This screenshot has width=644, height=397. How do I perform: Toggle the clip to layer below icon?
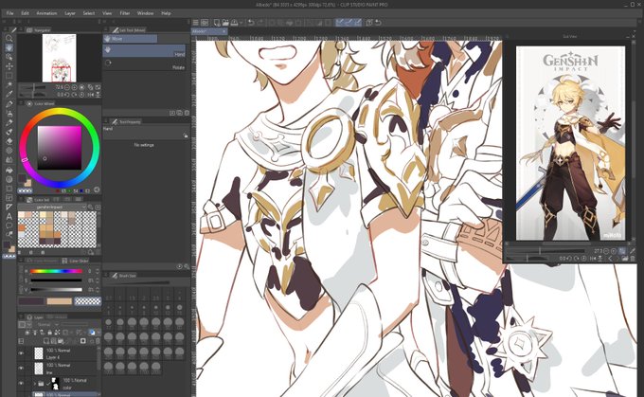tap(27, 332)
